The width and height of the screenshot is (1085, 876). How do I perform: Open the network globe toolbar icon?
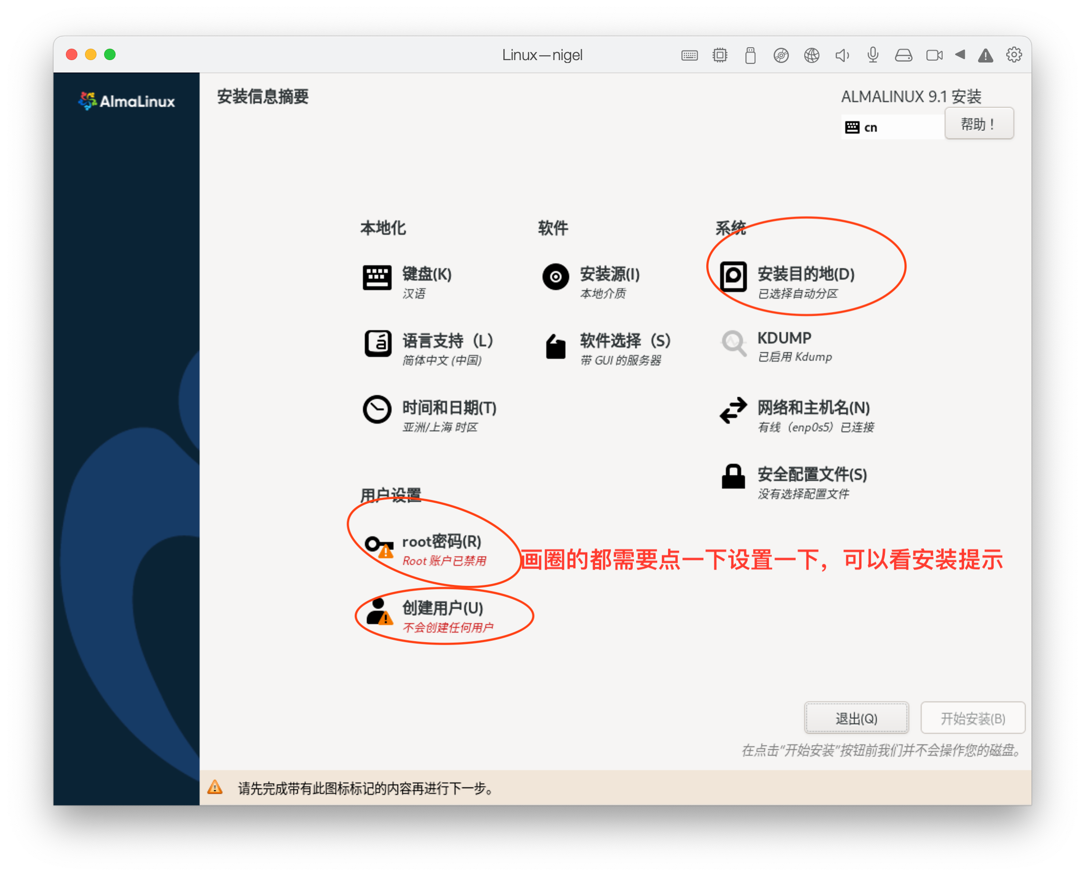[812, 55]
